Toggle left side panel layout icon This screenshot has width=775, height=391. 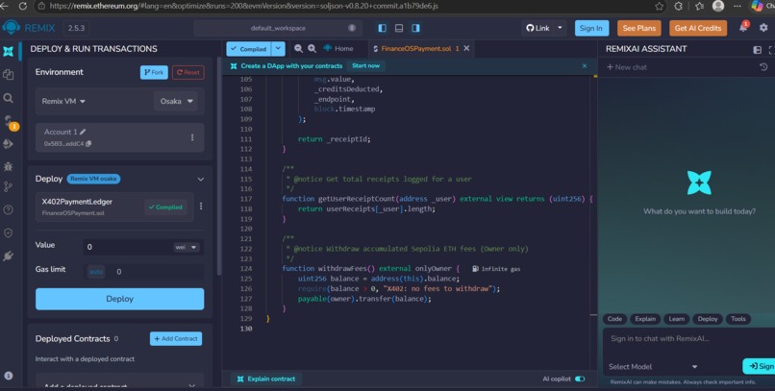pyautogui.click(x=382, y=28)
